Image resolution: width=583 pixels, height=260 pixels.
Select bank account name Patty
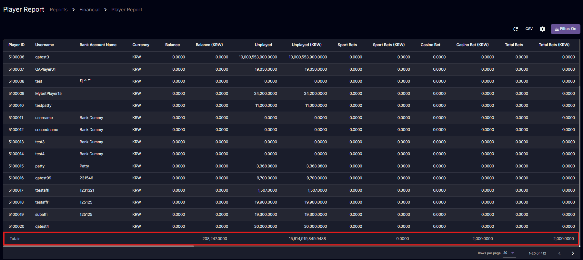click(x=84, y=166)
